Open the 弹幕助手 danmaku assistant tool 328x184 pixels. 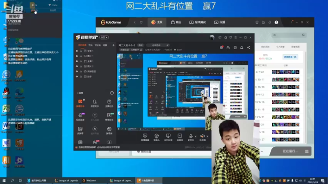point(80,103)
